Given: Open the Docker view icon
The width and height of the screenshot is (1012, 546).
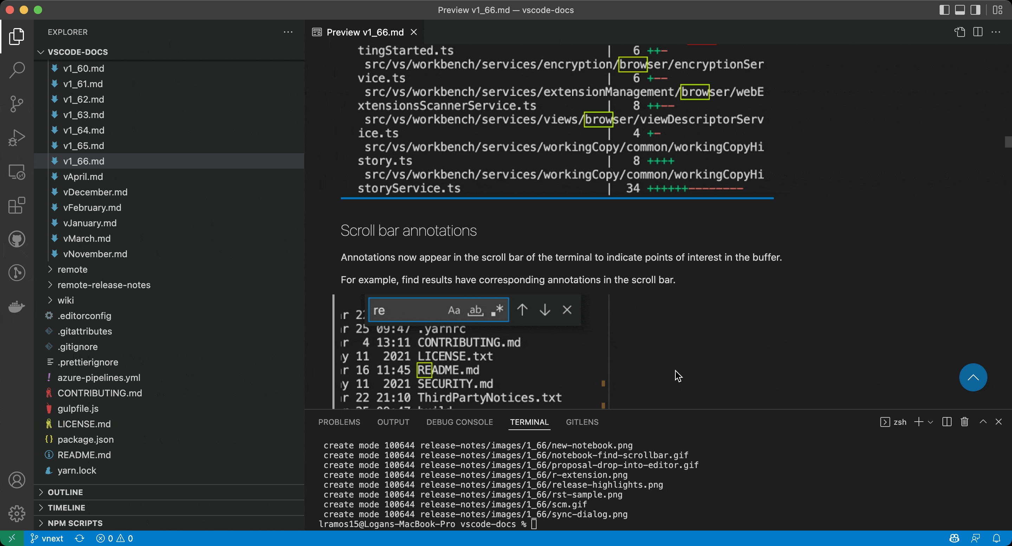Looking at the screenshot, I should pyautogui.click(x=17, y=307).
